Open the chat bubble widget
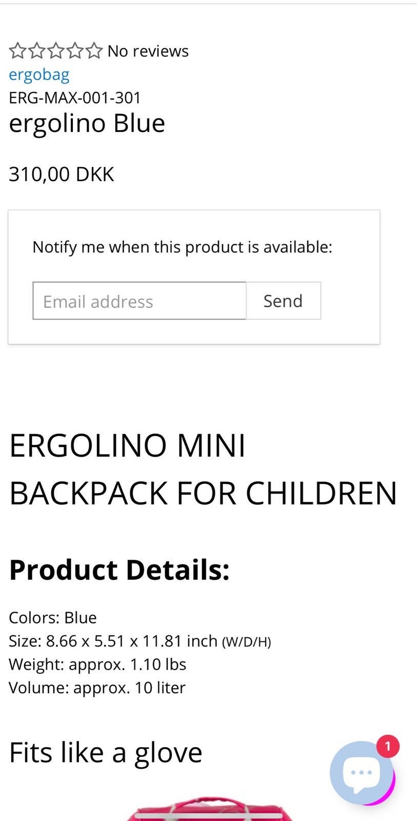 click(x=362, y=772)
